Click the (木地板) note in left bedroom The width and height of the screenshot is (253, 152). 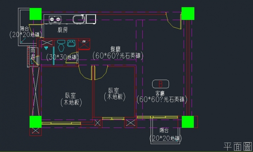[x=71, y=103]
